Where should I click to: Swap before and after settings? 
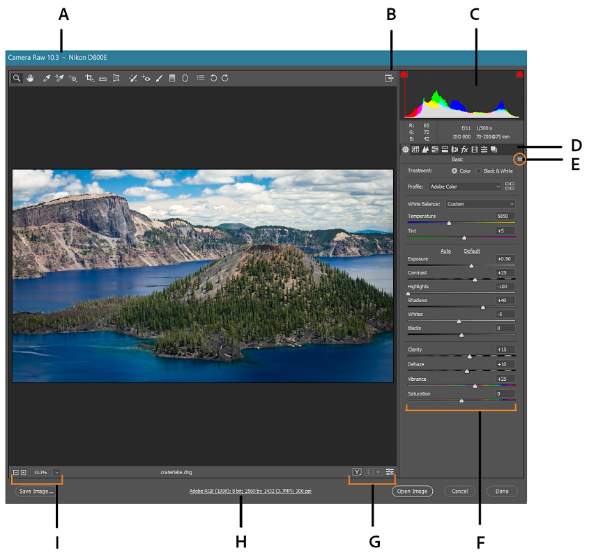pyautogui.click(x=369, y=472)
